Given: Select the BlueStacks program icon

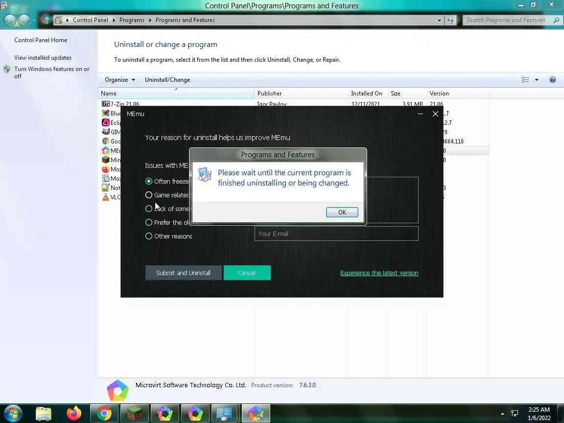Looking at the screenshot, I should pyautogui.click(x=105, y=113).
